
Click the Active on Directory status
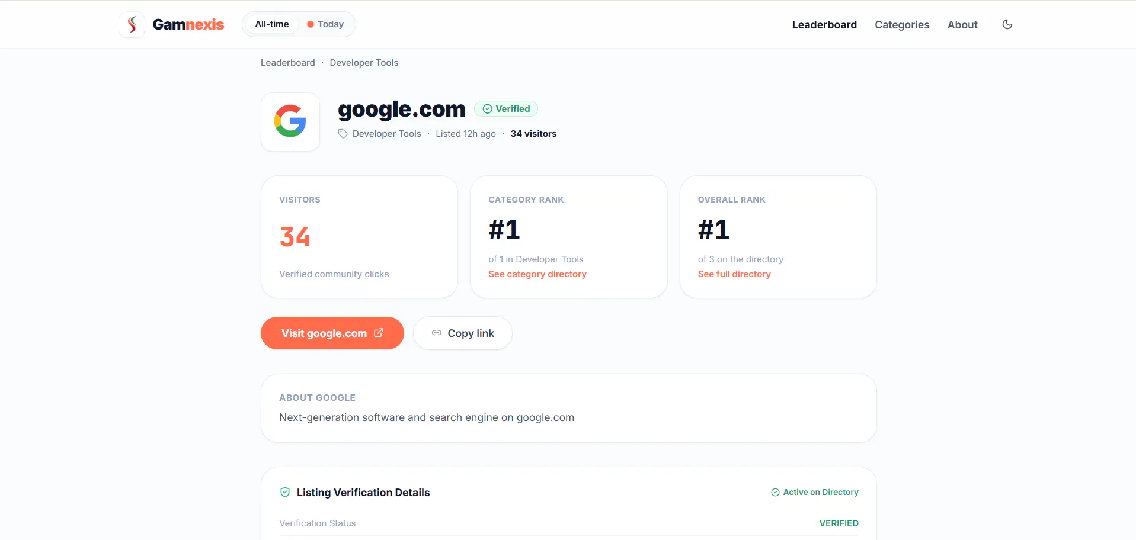click(815, 492)
